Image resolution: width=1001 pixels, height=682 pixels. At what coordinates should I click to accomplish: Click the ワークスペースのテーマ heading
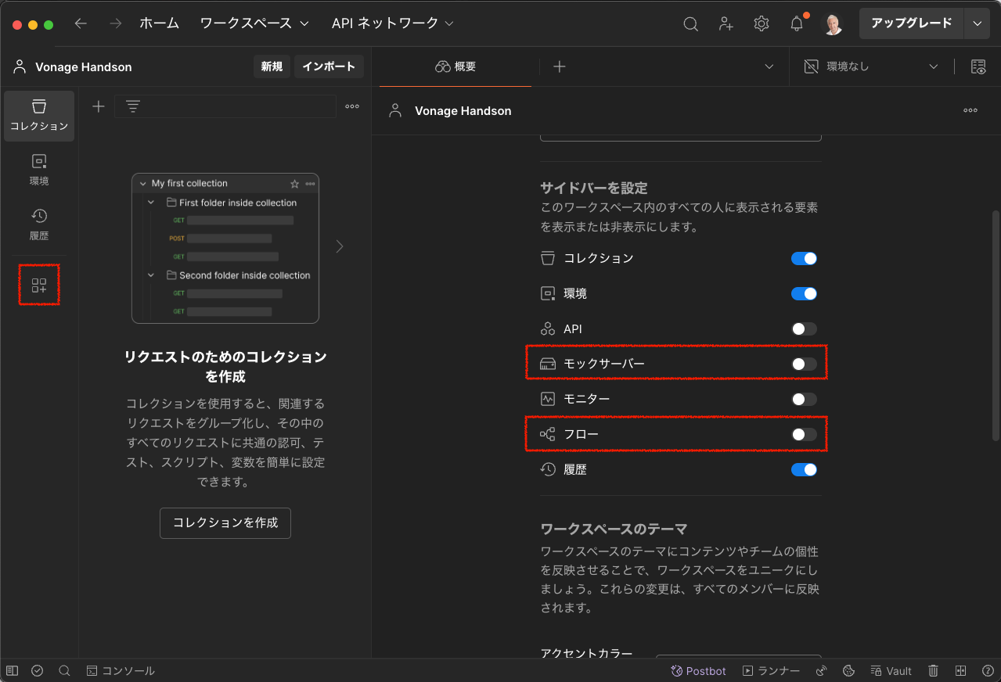[614, 529]
